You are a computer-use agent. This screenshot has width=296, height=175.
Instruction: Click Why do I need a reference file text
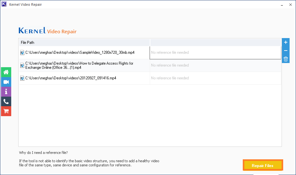click(x=43, y=153)
